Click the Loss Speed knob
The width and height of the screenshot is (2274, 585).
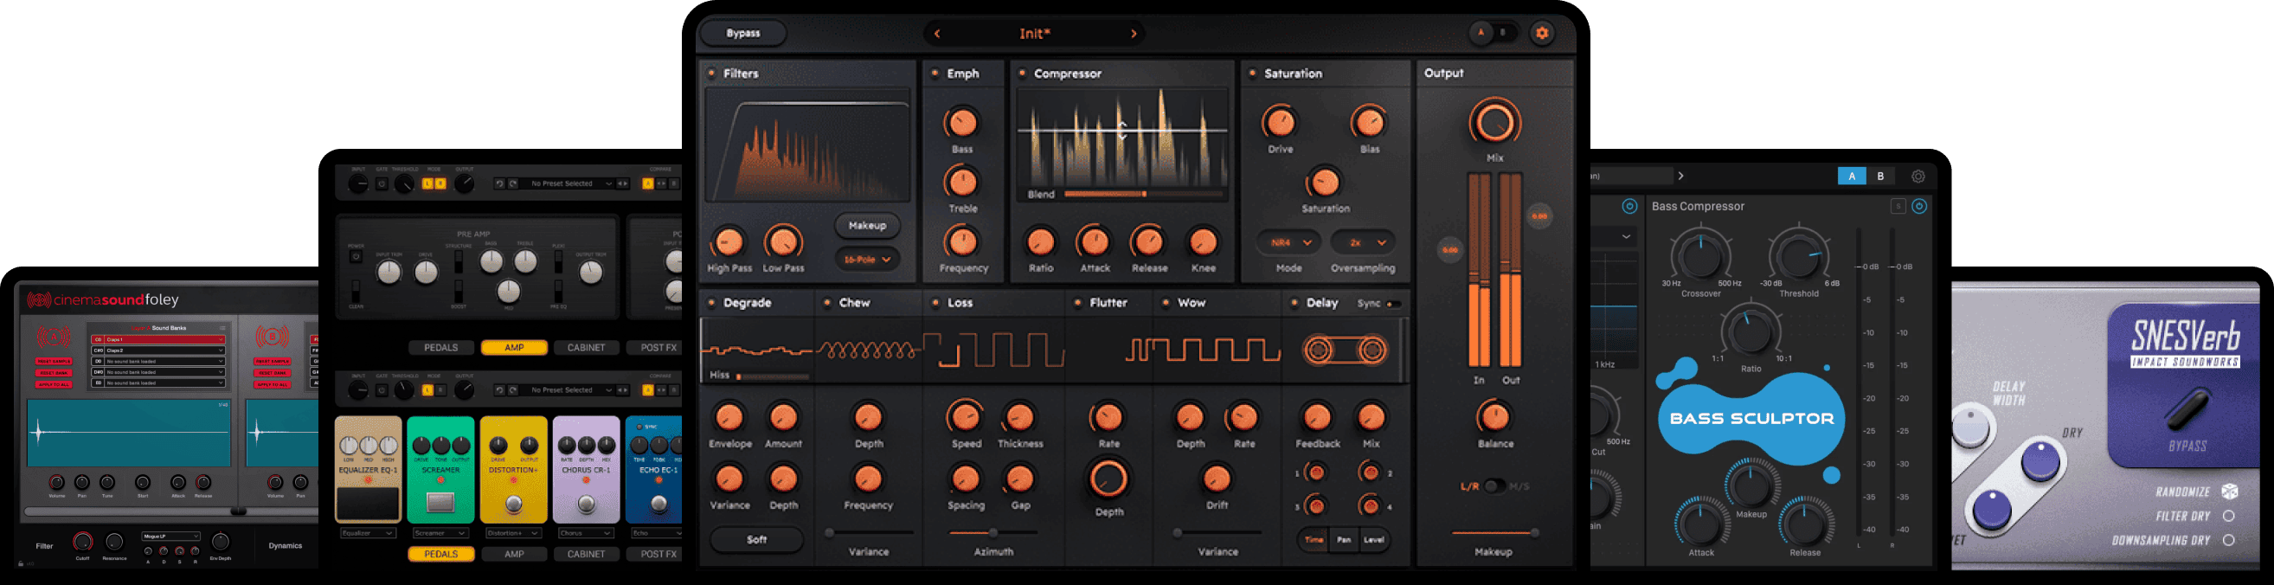click(x=965, y=416)
